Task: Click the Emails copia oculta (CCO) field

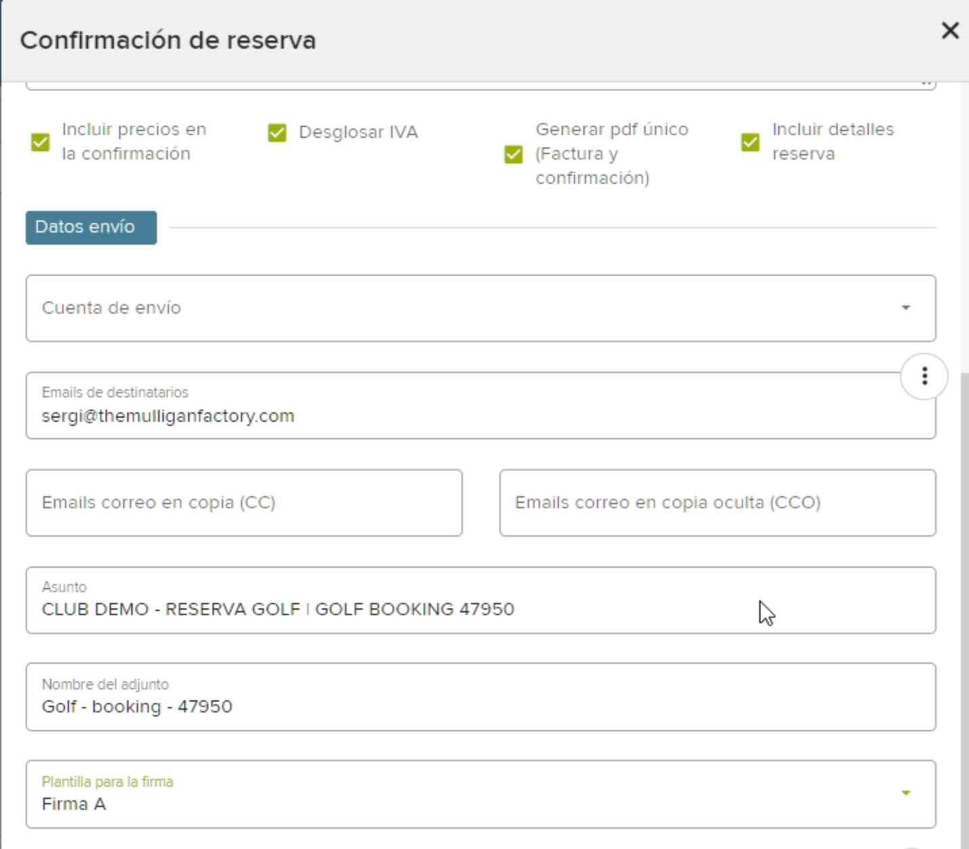Action: [717, 502]
